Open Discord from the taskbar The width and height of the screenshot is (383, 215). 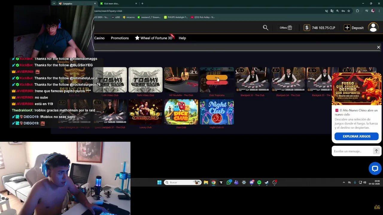(x=252, y=182)
